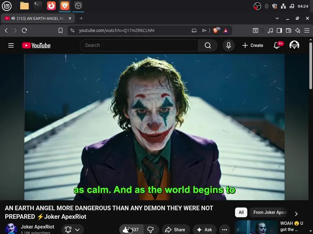Like the video thumbs up
This screenshot has width=313, height=234.
[x=131, y=230]
